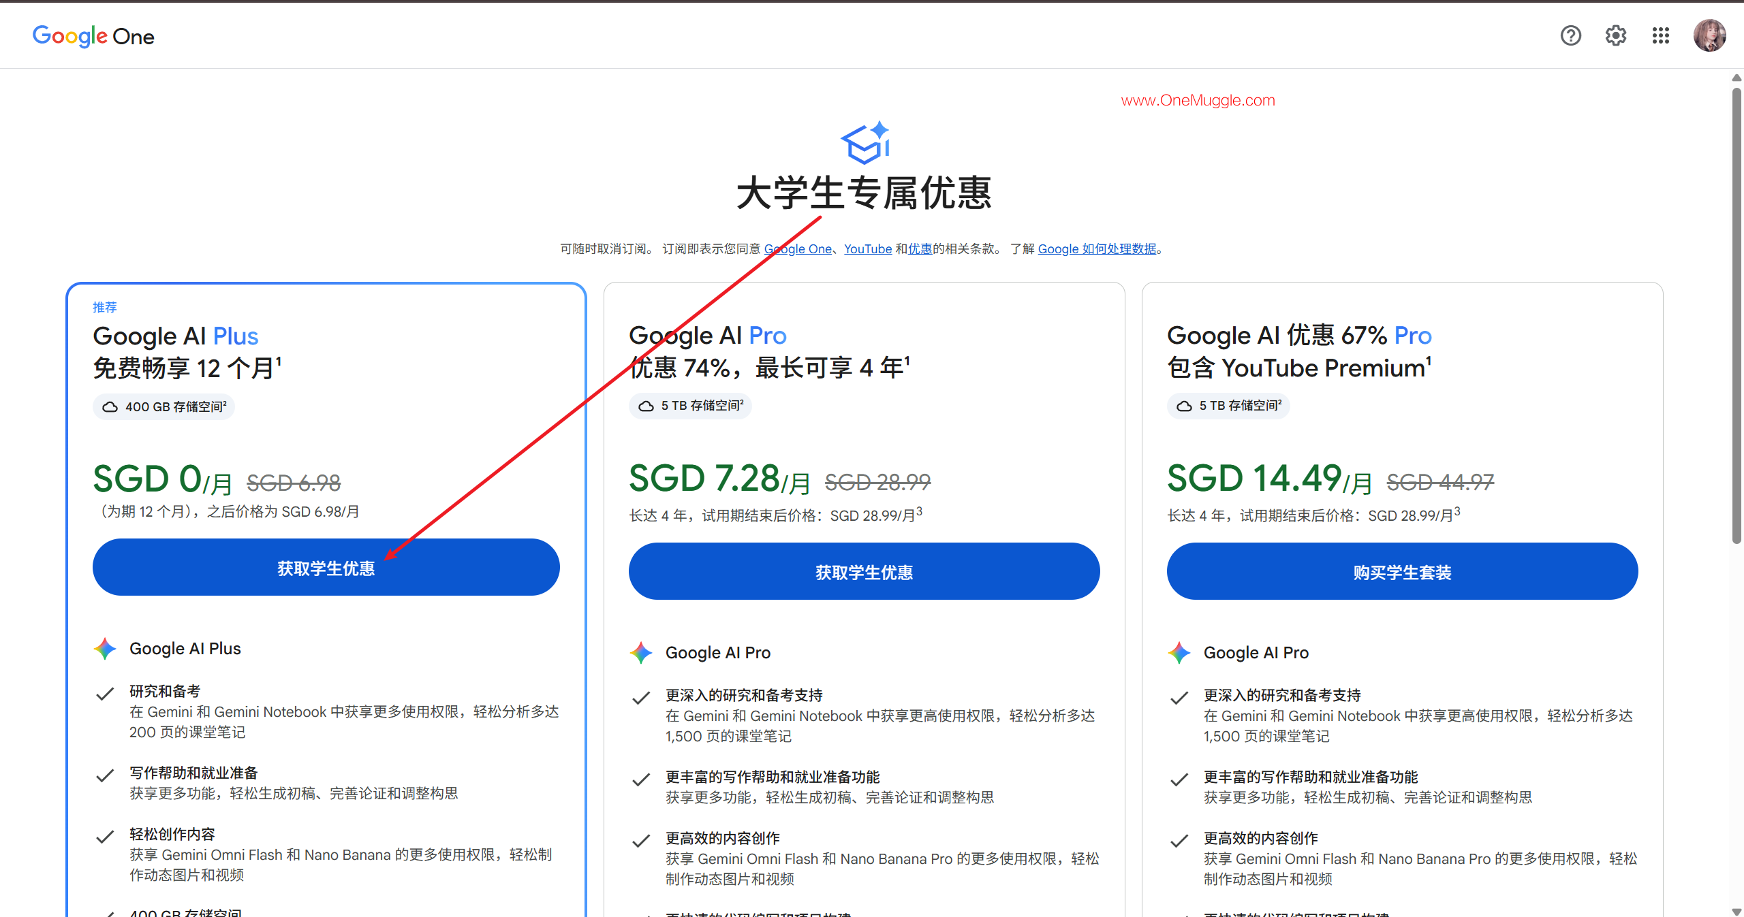Viewport: 1744px width, 917px height.
Task: Click the scrollbar down arrow
Action: click(x=1737, y=911)
